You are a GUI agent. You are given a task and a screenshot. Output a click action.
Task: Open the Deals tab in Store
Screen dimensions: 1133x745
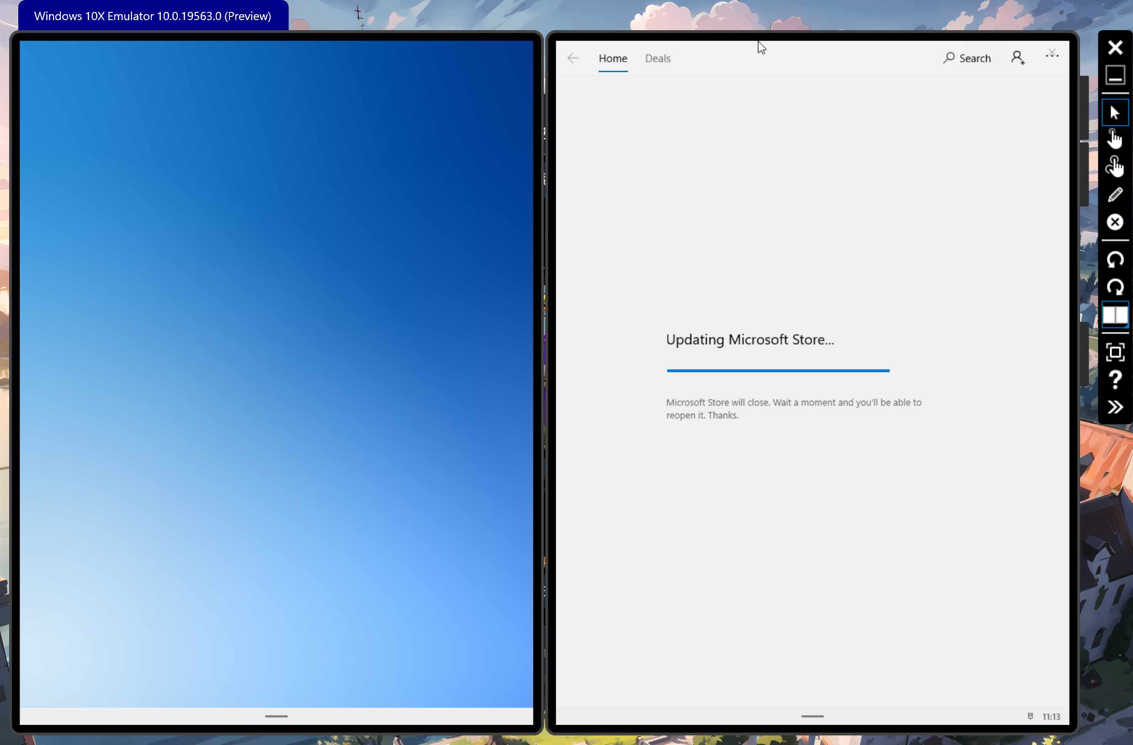657,58
